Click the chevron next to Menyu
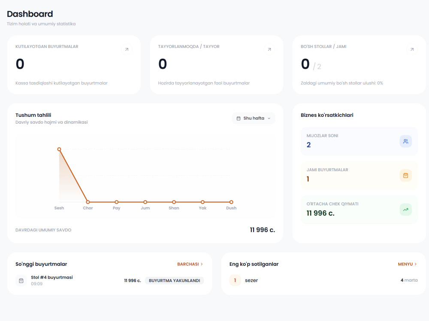Image resolution: width=429 pixels, height=321 pixels. 416,264
